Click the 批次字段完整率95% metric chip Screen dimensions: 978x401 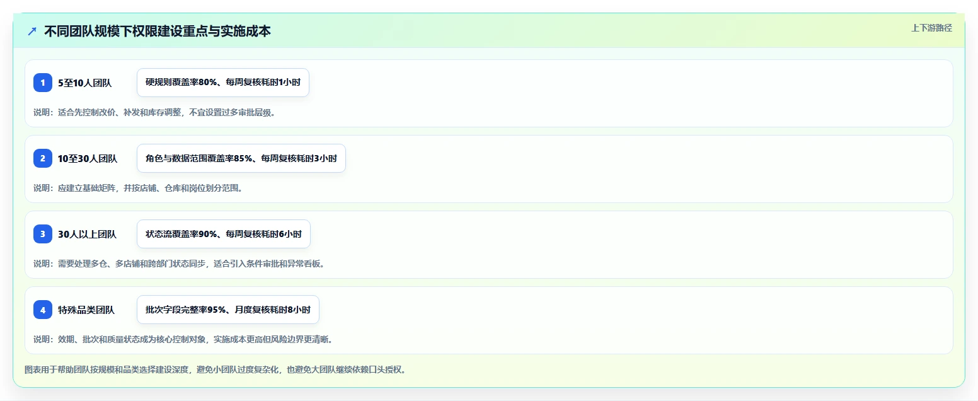pos(228,310)
